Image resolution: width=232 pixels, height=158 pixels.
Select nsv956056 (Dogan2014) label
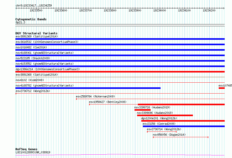point(169,135)
